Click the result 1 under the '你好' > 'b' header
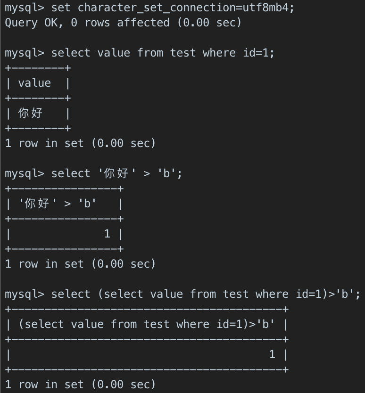The height and width of the screenshot is (393, 365). pyautogui.click(x=107, y=234)
